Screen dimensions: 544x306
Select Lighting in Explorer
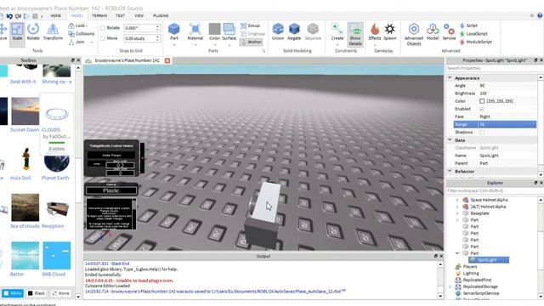(470, 274)
